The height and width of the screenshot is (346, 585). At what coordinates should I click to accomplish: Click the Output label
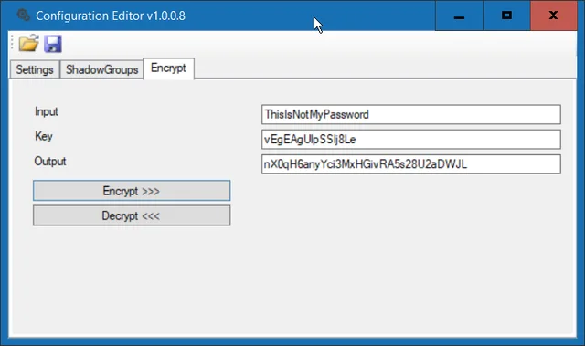click(x=50, y=162)
